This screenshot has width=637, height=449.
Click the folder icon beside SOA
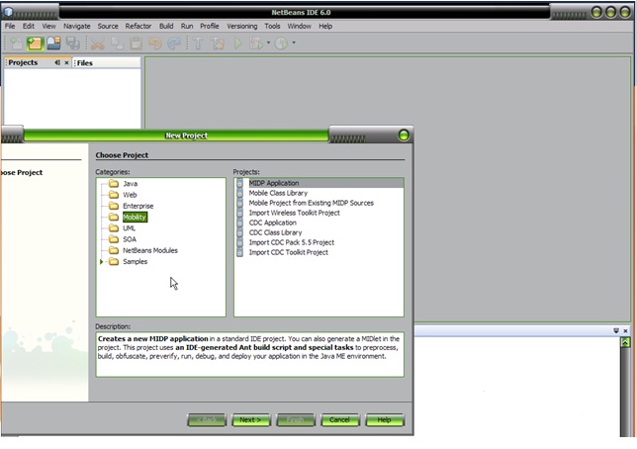(x=114, y=239)
